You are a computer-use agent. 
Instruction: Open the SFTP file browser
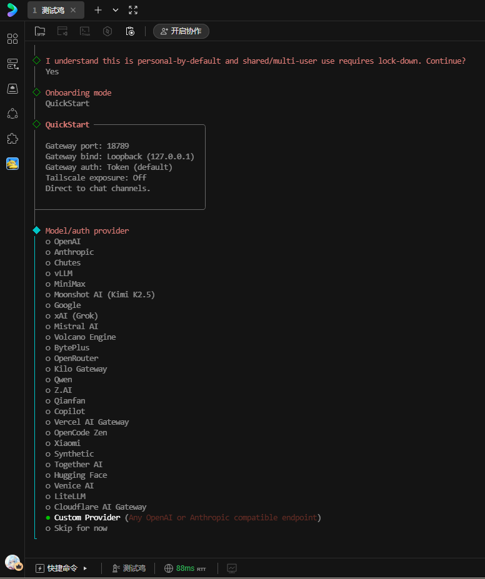[40, 31]
